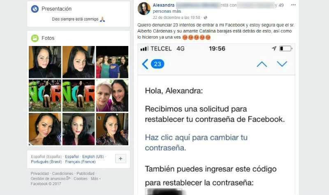
Task: Click the post author's profile picture
Action: [144, 9]
